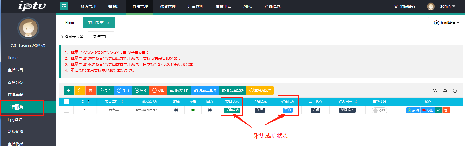Screen dimensions: 465x146
Task: Open the column filter grid icon
Action: (x=435, y=90)
